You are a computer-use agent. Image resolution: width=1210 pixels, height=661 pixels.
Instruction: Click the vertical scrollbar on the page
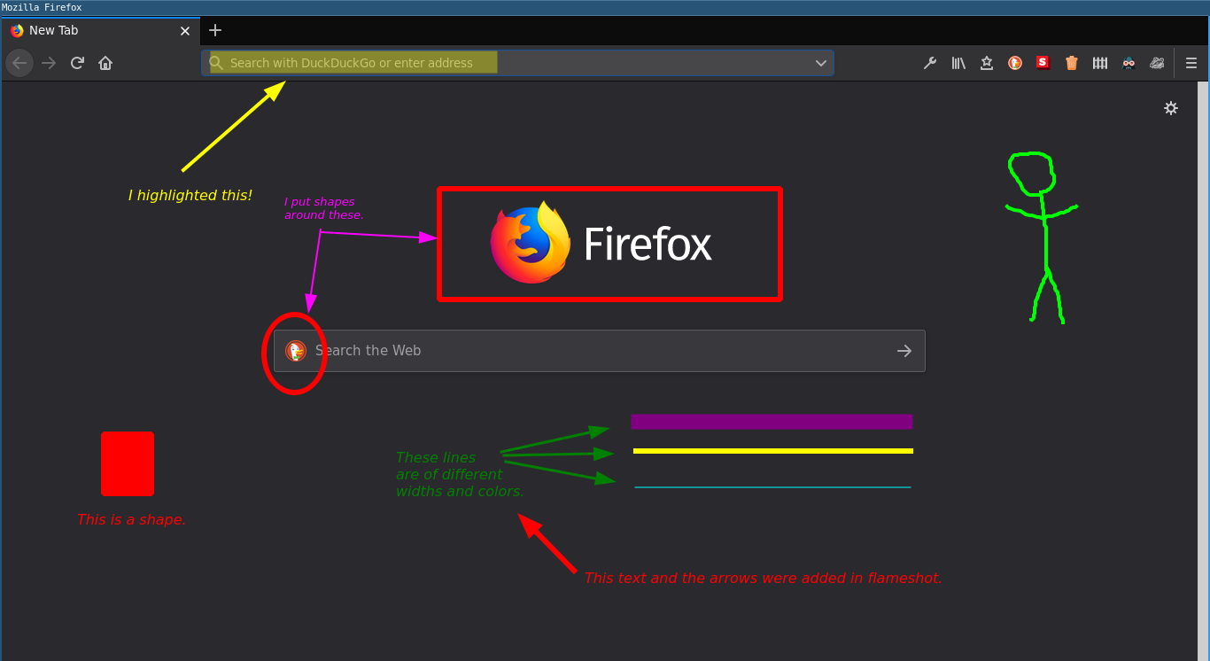(1203, 370)
